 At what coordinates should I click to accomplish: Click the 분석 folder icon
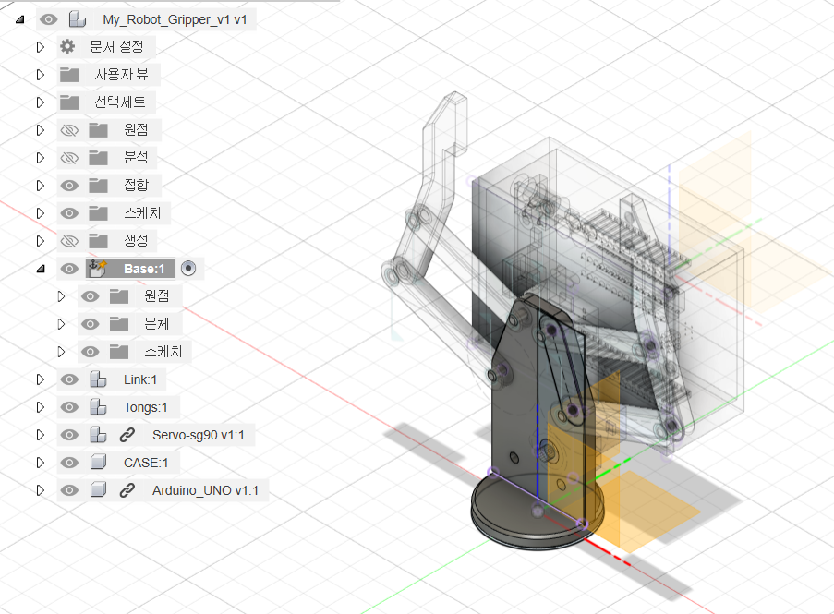(98, 157)
